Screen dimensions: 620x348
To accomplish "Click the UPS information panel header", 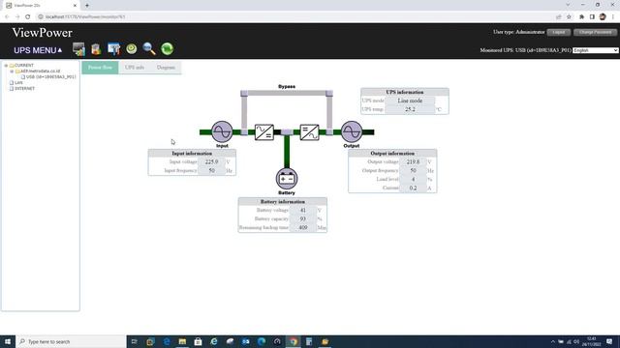I will (x=405, y=92).
